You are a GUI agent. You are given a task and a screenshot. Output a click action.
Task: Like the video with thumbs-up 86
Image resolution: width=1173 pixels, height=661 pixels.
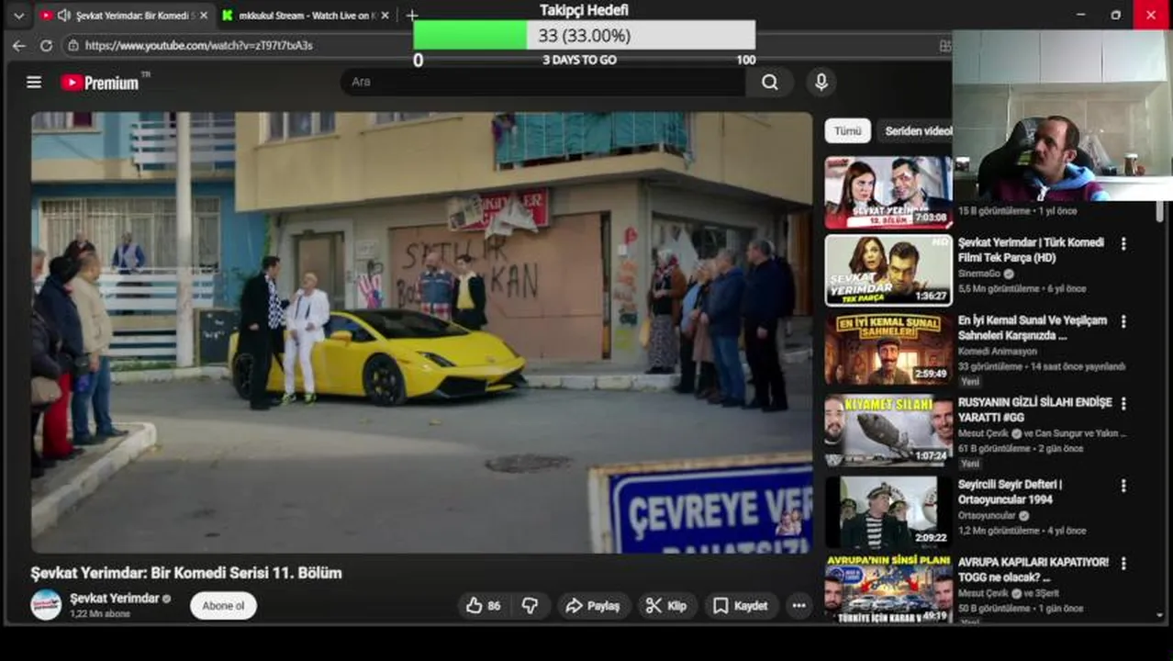point(484,606)
